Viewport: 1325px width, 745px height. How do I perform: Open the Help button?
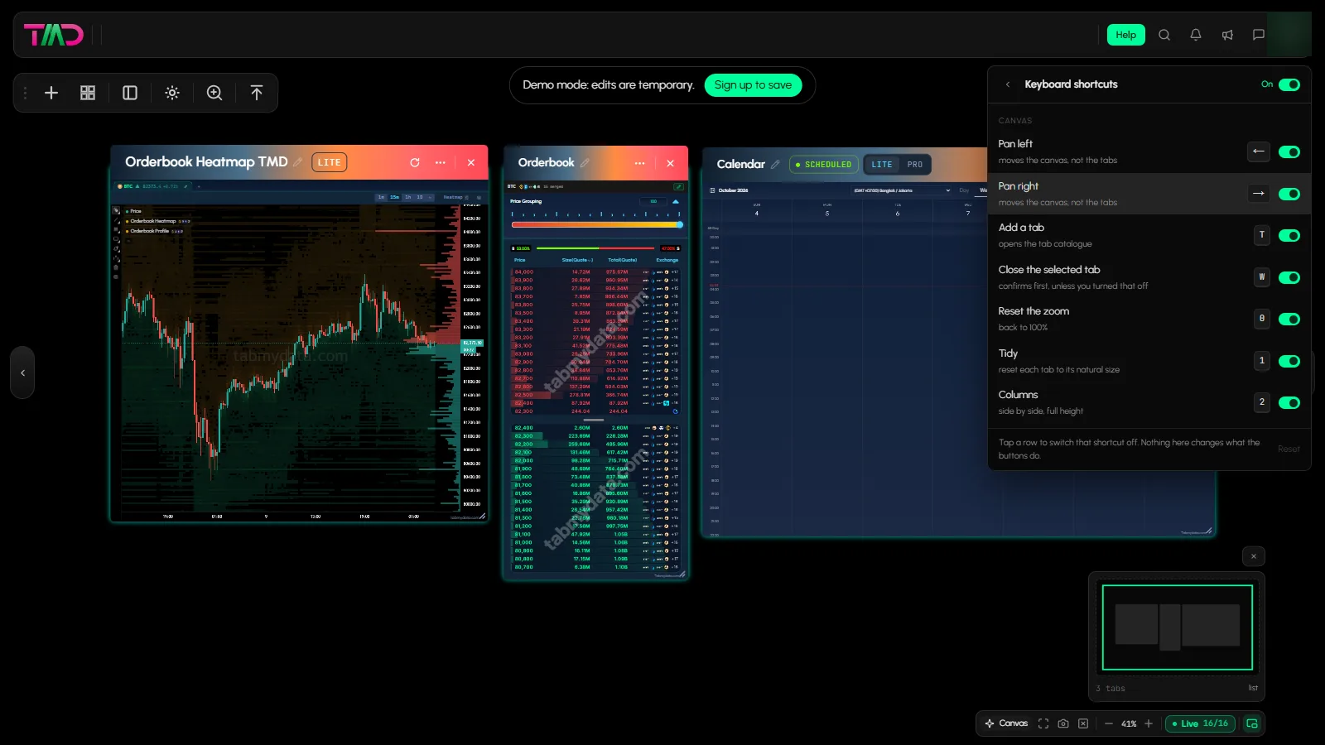pos(1126,35)
